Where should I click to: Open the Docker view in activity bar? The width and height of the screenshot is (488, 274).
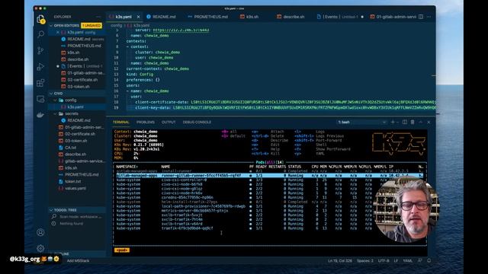click(40, 115)
